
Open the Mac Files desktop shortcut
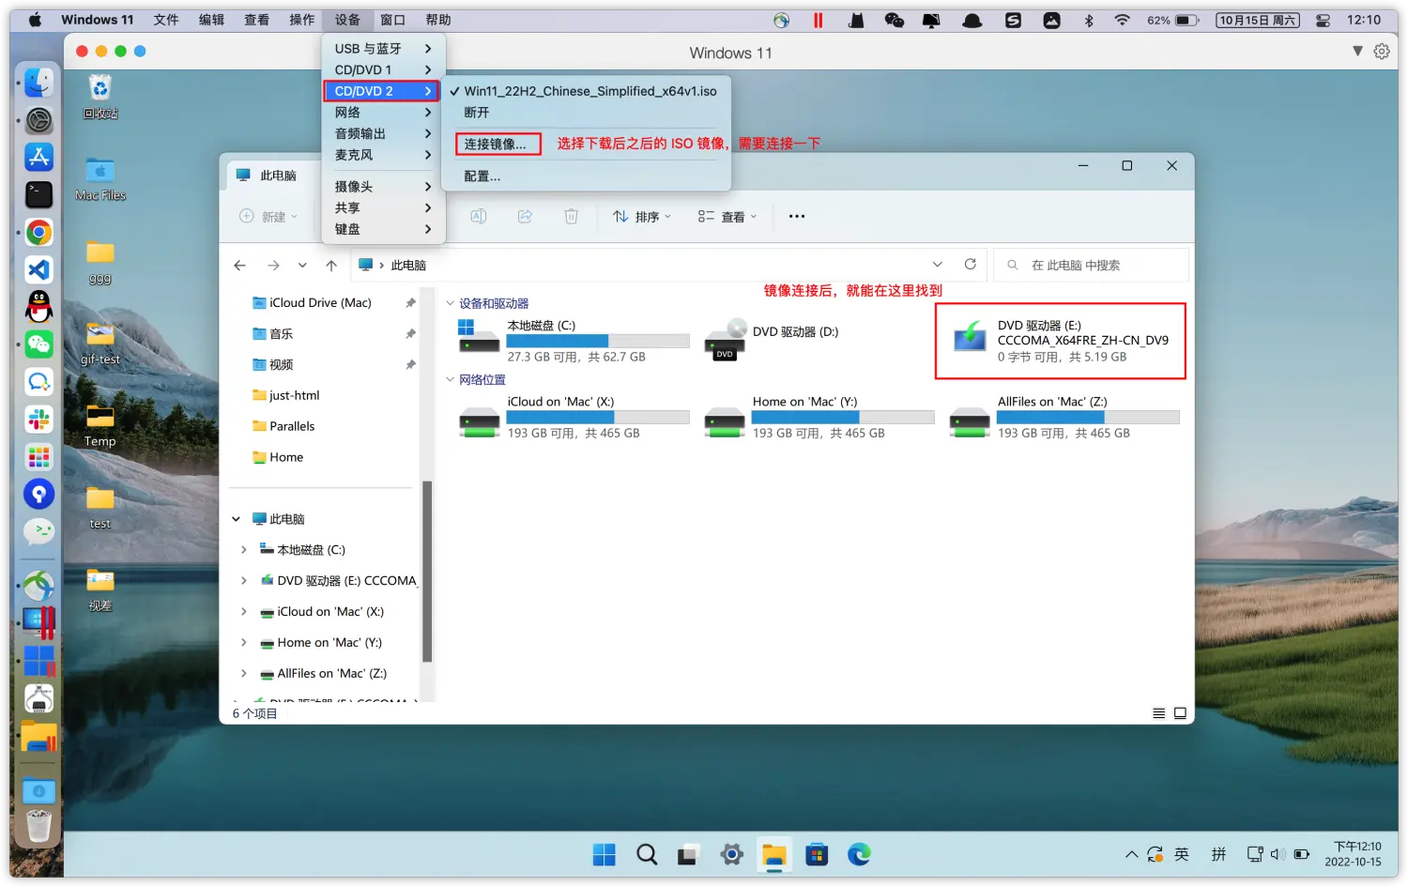coord(100,179)
